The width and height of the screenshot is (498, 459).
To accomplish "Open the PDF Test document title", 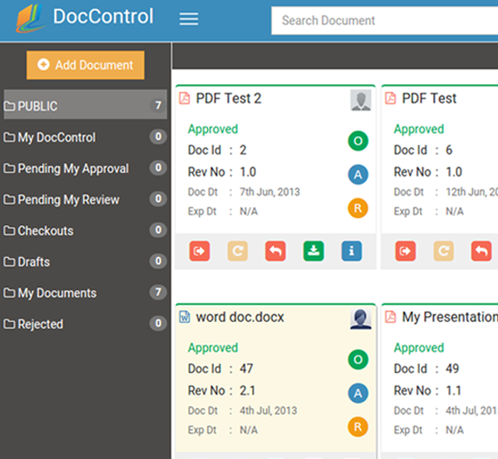I will (x=430, y=98).
